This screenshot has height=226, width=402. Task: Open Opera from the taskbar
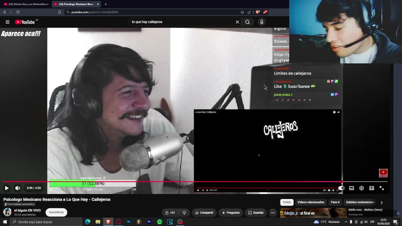pos(118,222)
